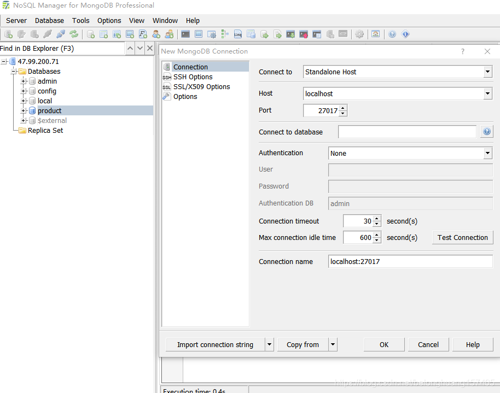Click the green Refresh arrows icon
500x393 pixels.
coord(74,34)
